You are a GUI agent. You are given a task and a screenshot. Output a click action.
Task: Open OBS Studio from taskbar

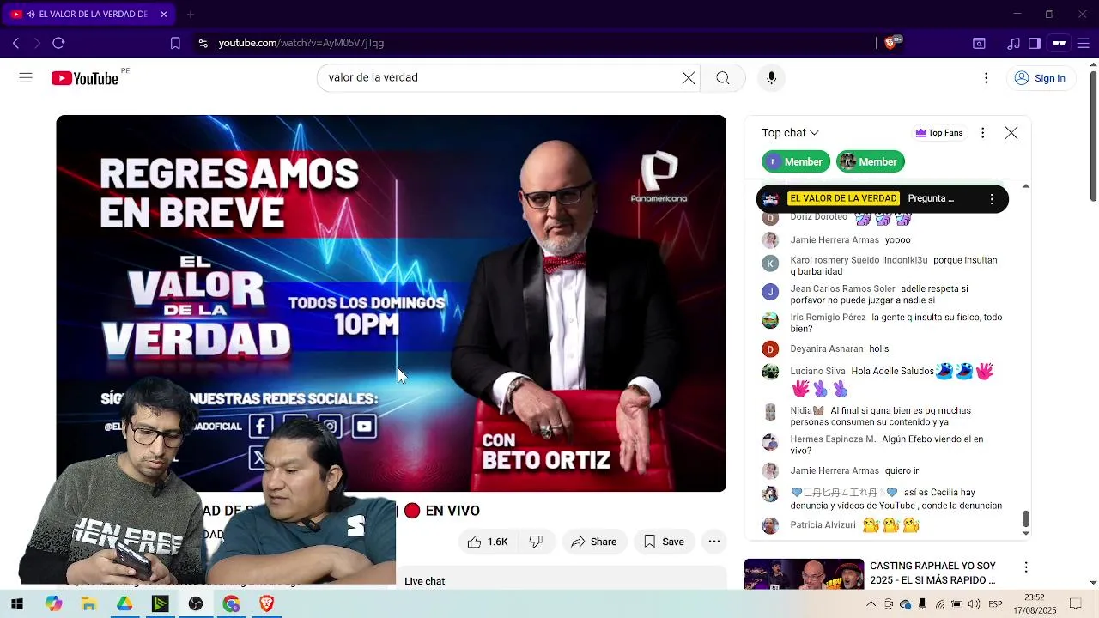[x=196, y=604]
